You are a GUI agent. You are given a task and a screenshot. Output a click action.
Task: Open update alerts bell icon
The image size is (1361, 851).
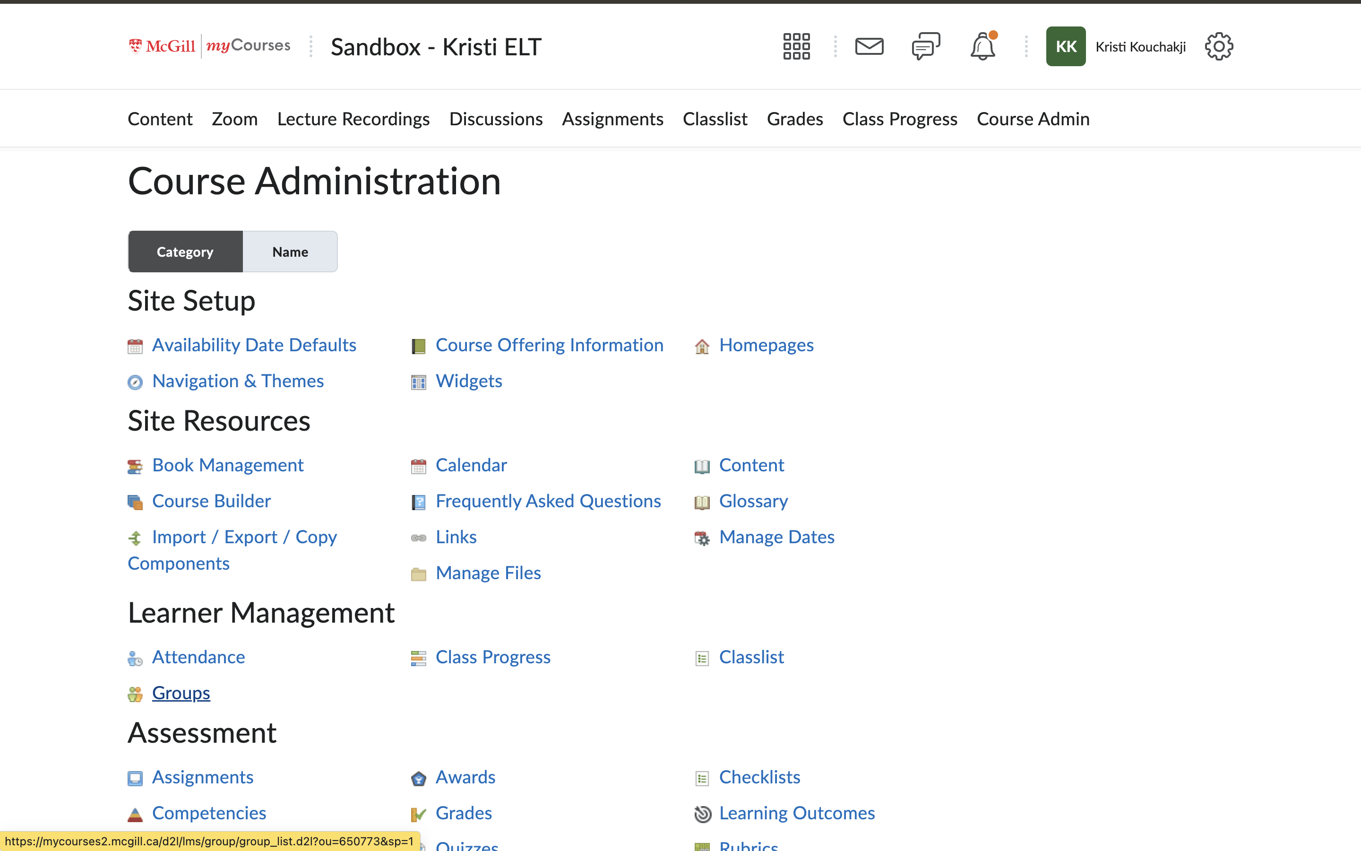(x=982, y=46)
